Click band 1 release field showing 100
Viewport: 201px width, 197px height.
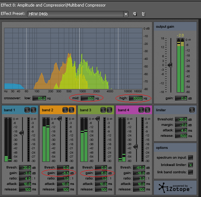[x=25, y=189]
